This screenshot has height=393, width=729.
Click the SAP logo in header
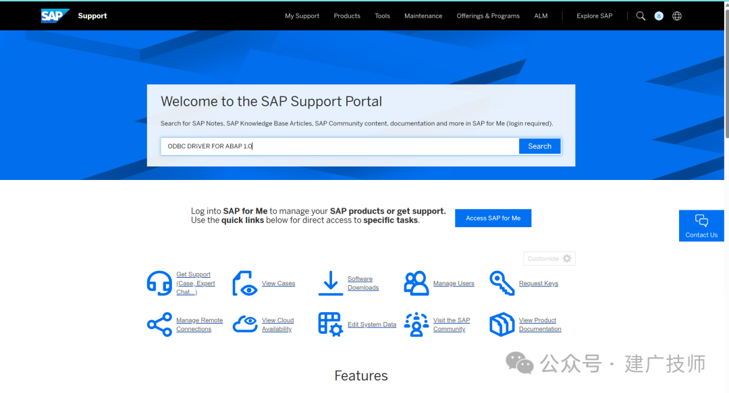click(55, 16)
